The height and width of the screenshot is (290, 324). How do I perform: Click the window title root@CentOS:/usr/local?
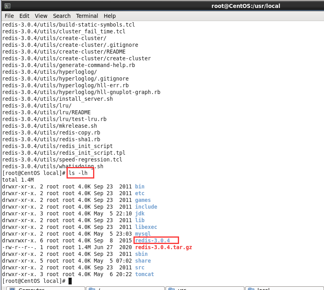[x=246, y=6]
